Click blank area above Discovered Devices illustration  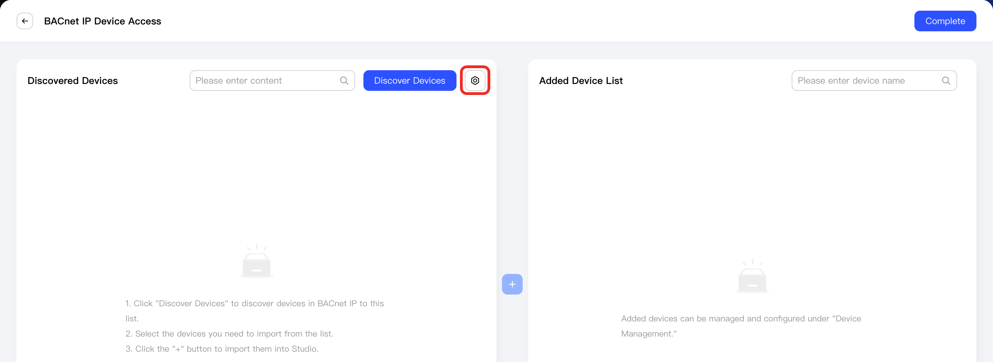[256, 166]
